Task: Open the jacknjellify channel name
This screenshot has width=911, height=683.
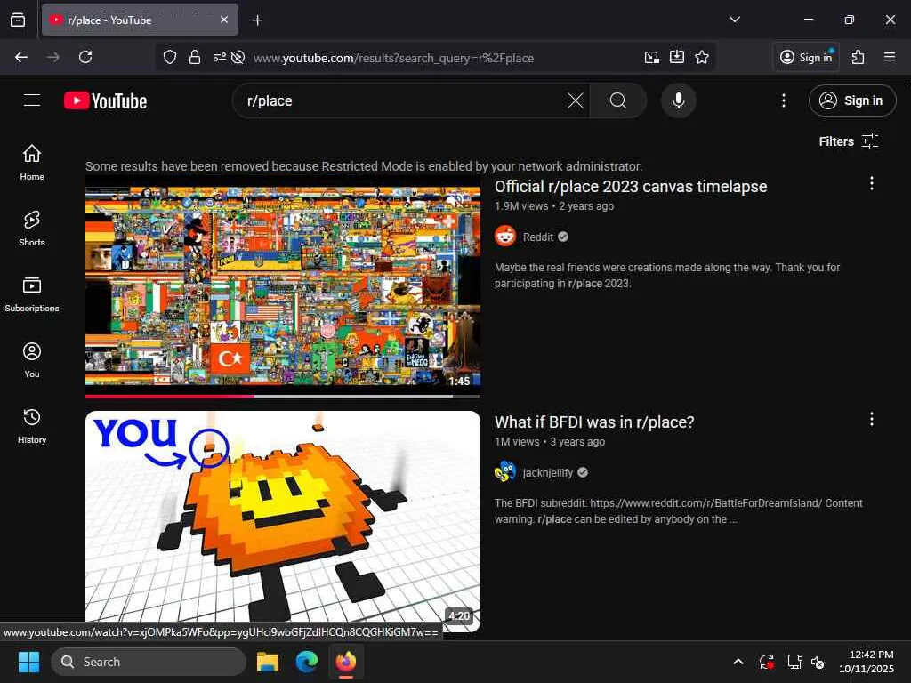Action: [548, 473]
